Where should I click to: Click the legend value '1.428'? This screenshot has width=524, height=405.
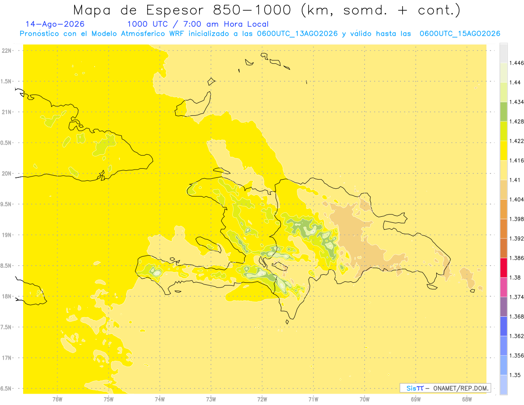[x=517, y=121]
